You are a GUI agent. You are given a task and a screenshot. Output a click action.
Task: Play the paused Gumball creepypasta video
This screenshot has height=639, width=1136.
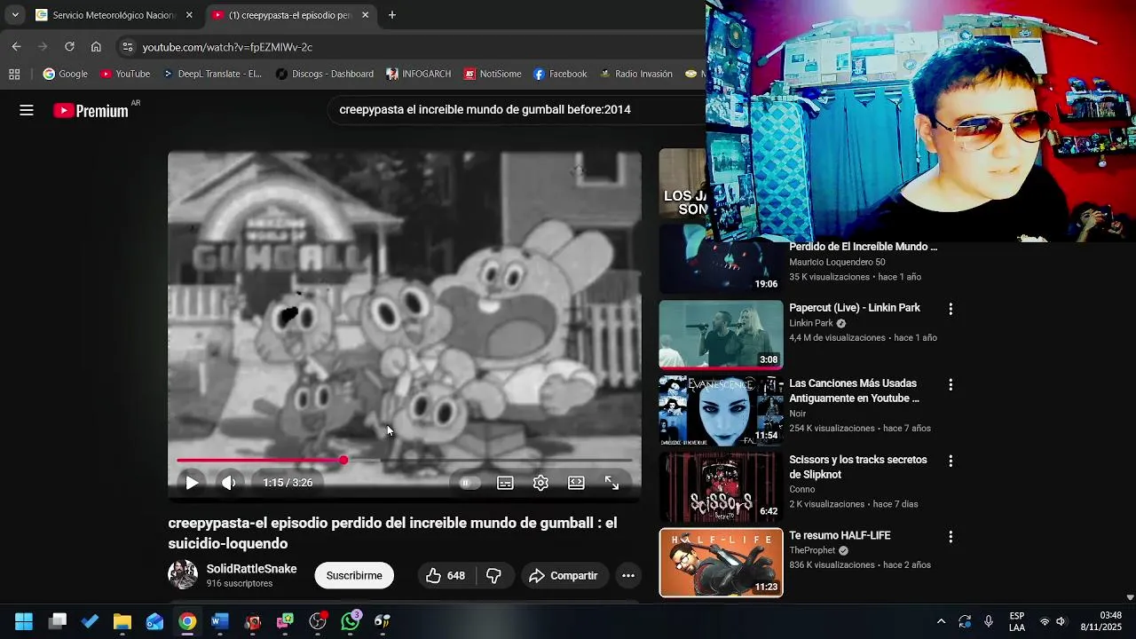point(192,483)
